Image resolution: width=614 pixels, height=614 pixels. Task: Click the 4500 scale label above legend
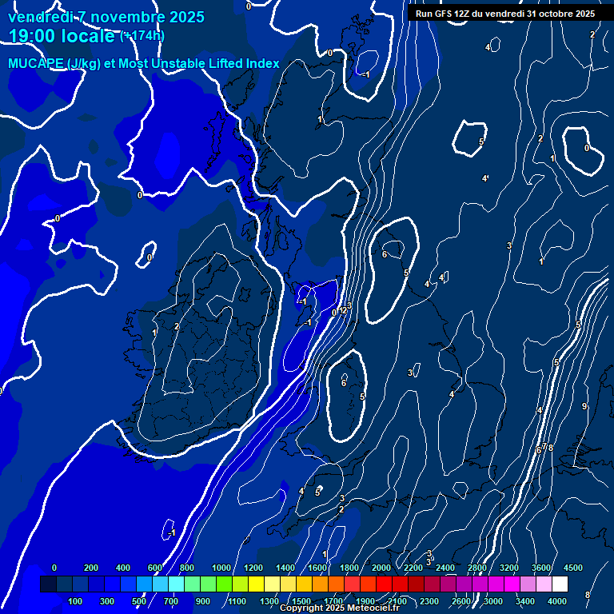pos(572,568)
